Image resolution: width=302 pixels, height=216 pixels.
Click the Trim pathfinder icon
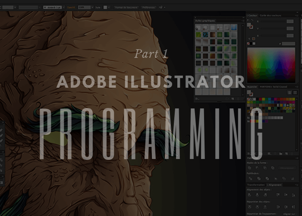(259, 178)
